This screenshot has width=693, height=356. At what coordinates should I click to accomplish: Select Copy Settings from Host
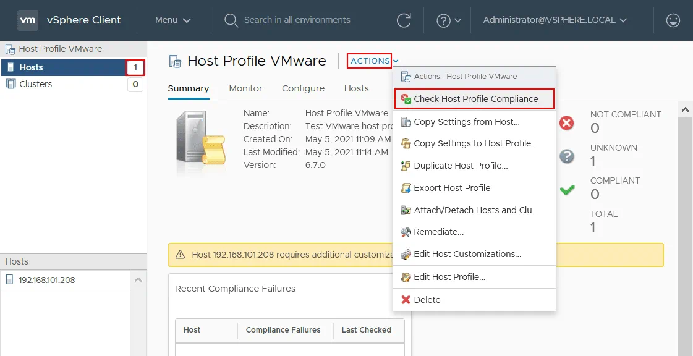pyautogui.click(x=466, y=122)
